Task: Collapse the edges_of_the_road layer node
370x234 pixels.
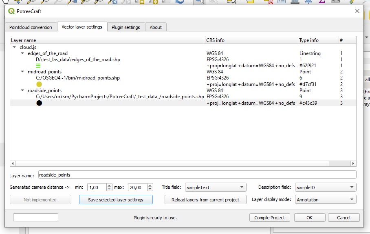Action: pos(22,53)
